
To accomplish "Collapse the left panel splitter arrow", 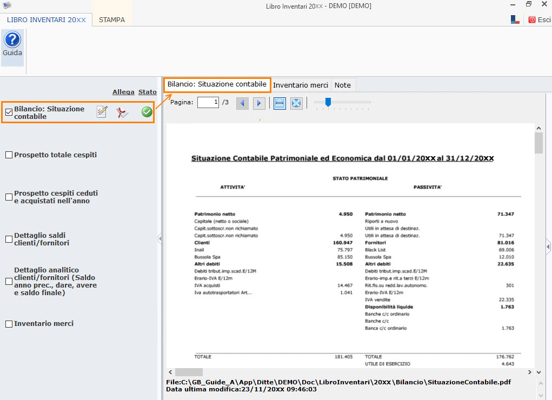I will pos(160,239).
